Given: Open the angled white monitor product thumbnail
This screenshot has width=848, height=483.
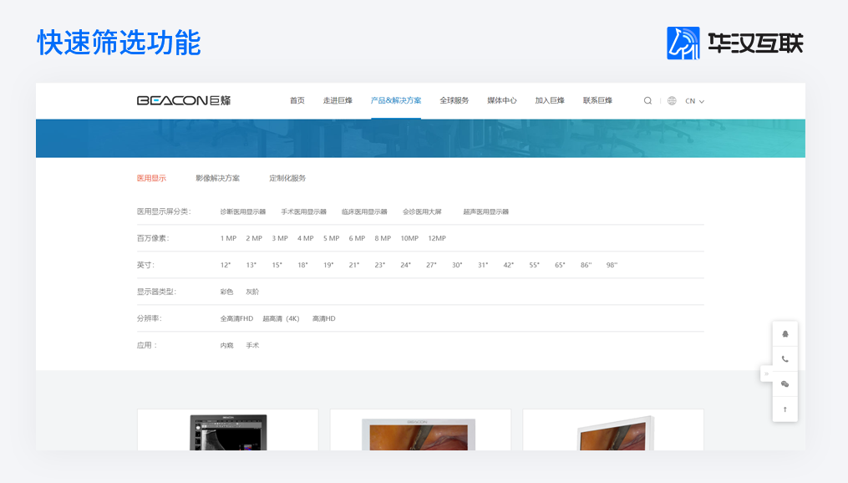Looking at the screenshot, I should [x=613, y=430].
